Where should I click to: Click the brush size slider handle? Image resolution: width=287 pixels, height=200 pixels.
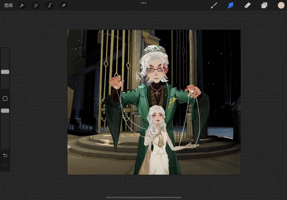[x=5, y=72]
